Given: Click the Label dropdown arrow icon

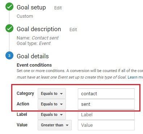Looking at the screenshot, I should click(x=61, y=115).
